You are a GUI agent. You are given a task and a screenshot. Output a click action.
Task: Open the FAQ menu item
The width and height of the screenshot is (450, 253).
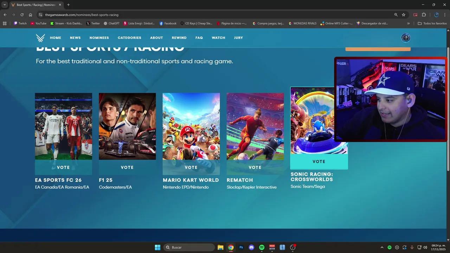click(199, 38)
